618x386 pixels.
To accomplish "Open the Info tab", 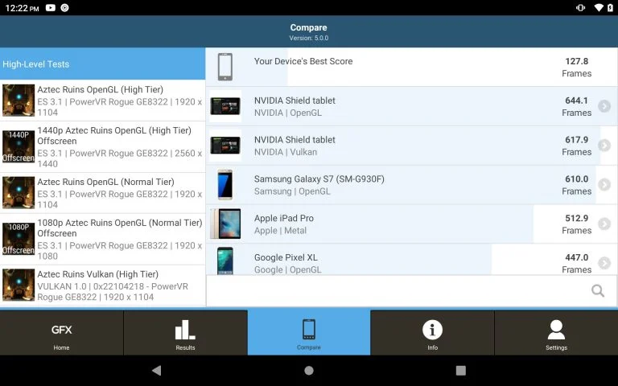I will click(x=432, y=333).
